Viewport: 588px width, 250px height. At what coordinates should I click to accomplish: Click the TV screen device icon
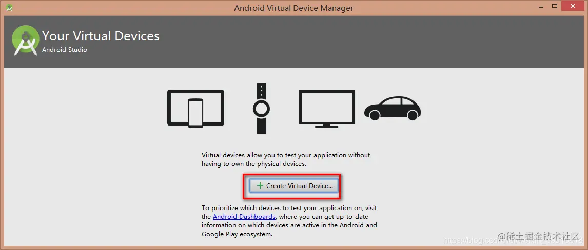[x=327, y=109]
